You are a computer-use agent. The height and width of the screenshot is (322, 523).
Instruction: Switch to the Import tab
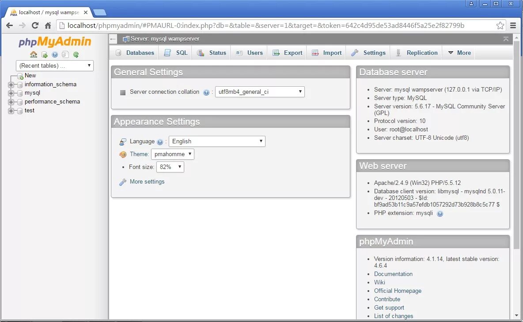pyautogui.click(x=326, y=53)
